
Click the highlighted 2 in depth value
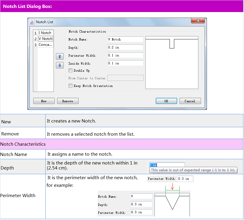point(153,165)
